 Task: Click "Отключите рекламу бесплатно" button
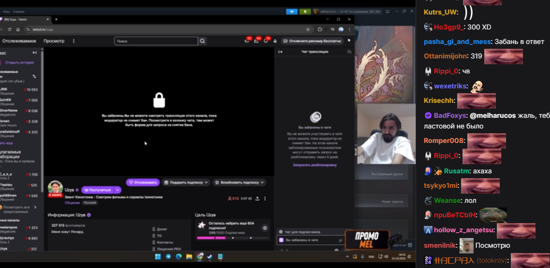click(x=313, y=41)
